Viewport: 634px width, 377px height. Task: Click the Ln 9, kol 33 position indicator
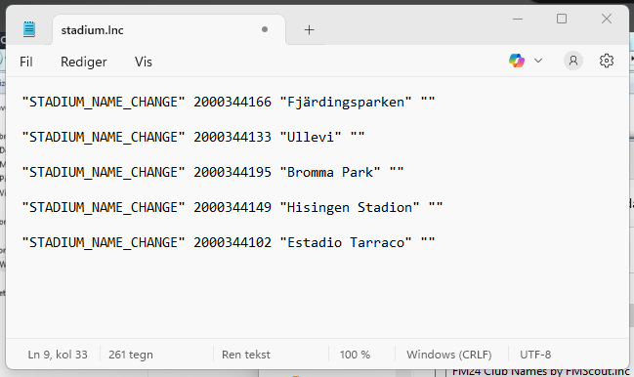click(58, 355)
